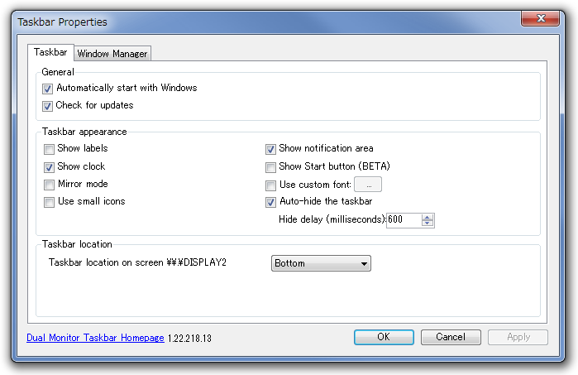Open the Dual Monitor Taskbar Homepage link
The image size is (578, 375).
click(95, 338)
